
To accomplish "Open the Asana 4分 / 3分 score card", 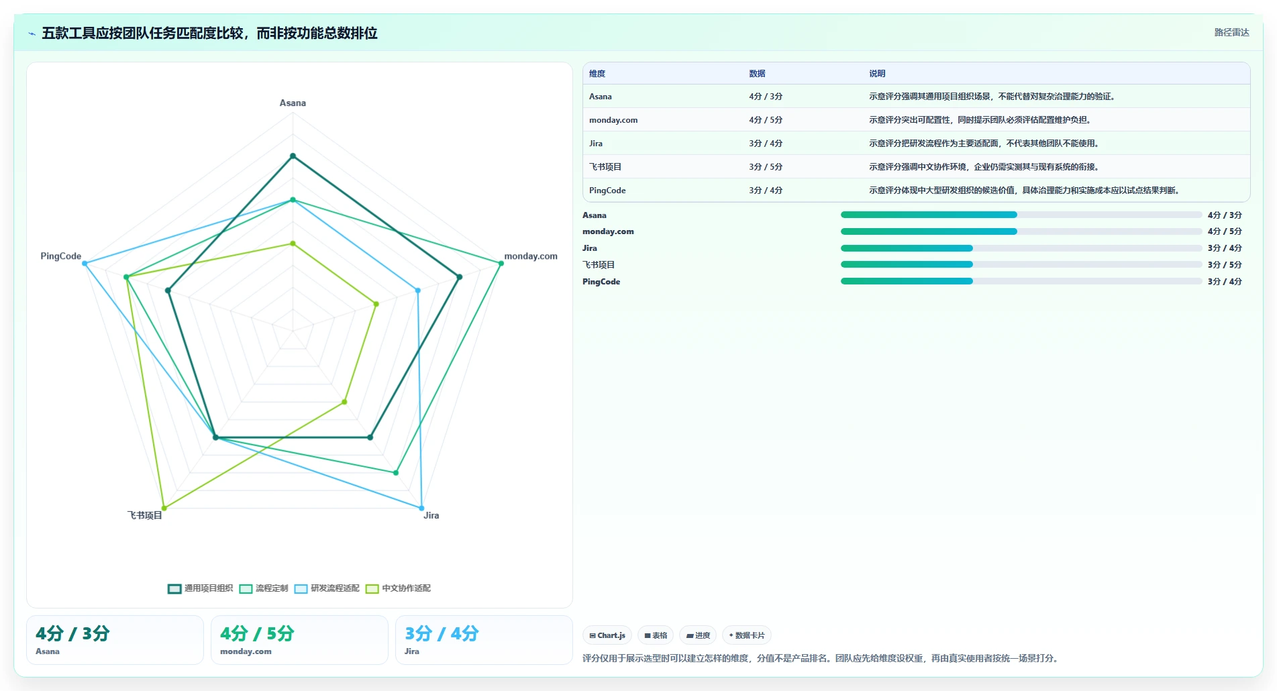I will [x=115, y=640].
